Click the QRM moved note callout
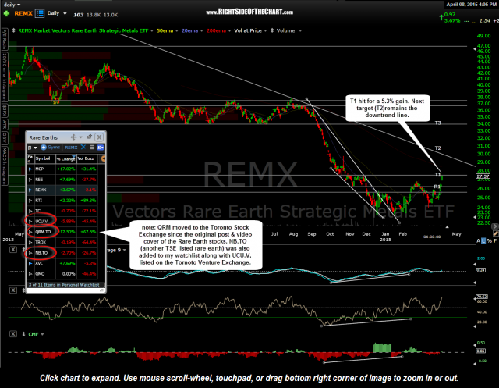 196,245
